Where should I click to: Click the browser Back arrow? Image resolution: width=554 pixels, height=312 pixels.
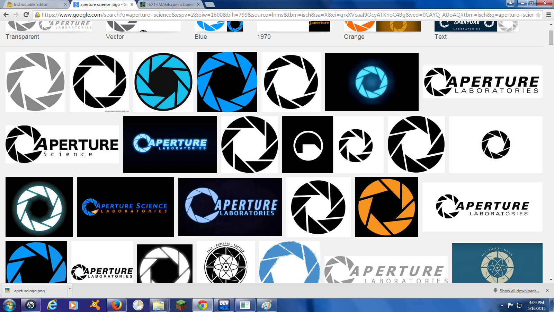click(6, 15)
